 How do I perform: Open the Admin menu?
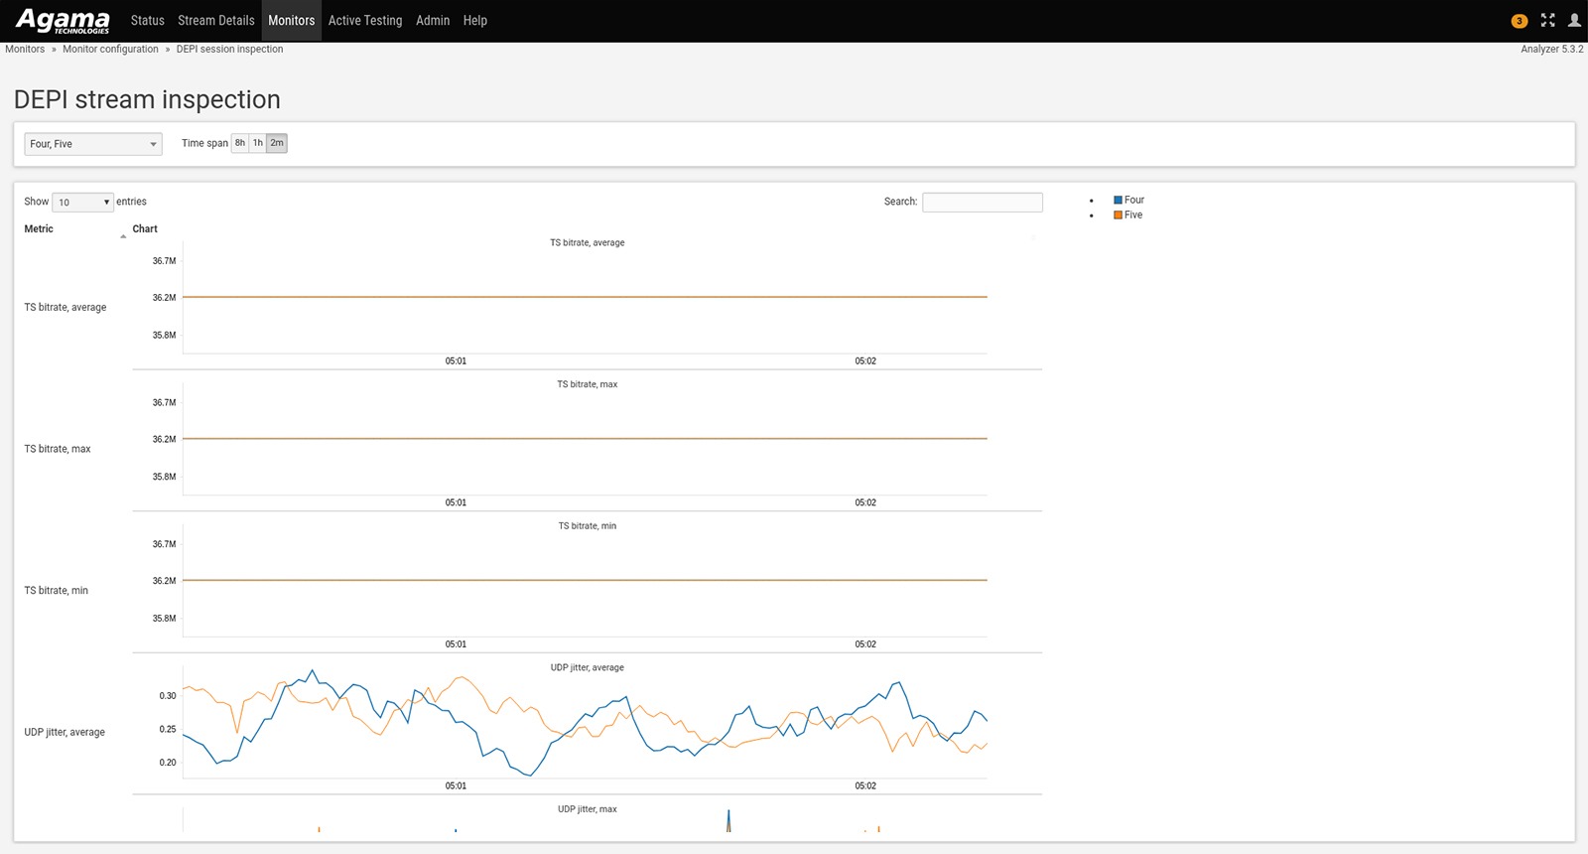click(433, 21)
